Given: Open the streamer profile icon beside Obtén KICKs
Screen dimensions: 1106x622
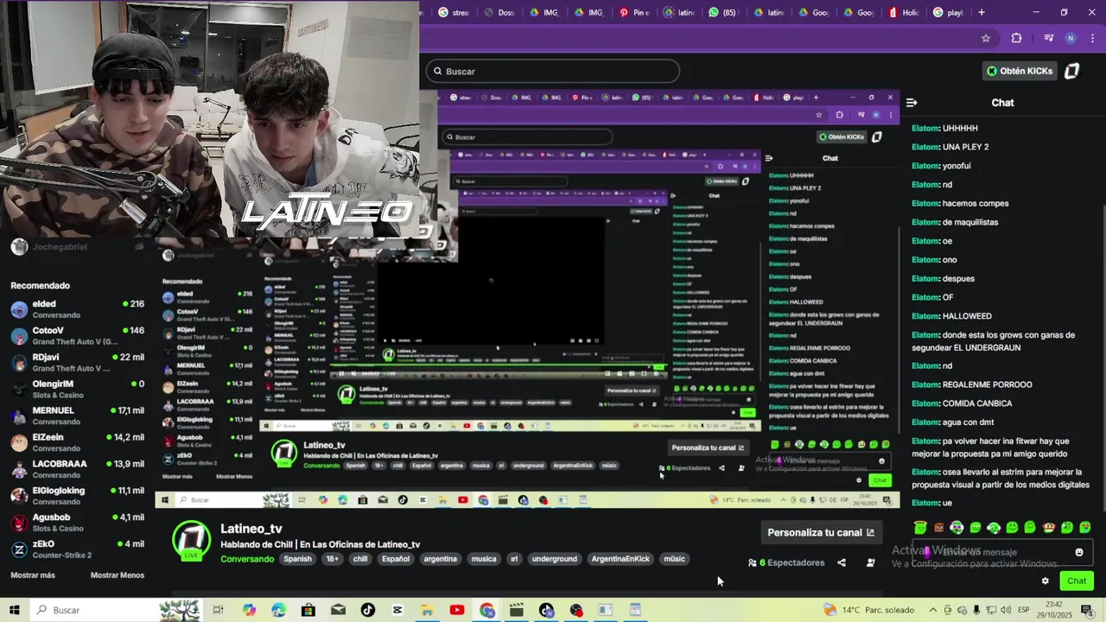Looking at the screenshot, I should (x=1071, y=71).
